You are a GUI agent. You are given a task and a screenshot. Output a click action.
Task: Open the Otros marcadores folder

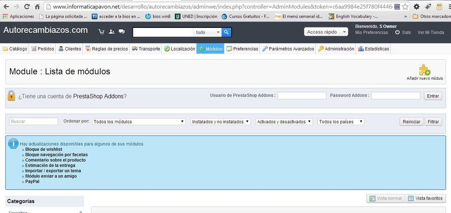[431, 16]
